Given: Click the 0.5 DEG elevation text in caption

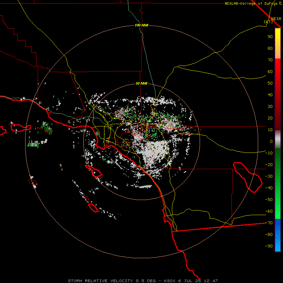Looking at the screenshot, I should [146, 281].
